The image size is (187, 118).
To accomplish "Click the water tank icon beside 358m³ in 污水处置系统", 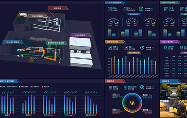I will [166, 48].
